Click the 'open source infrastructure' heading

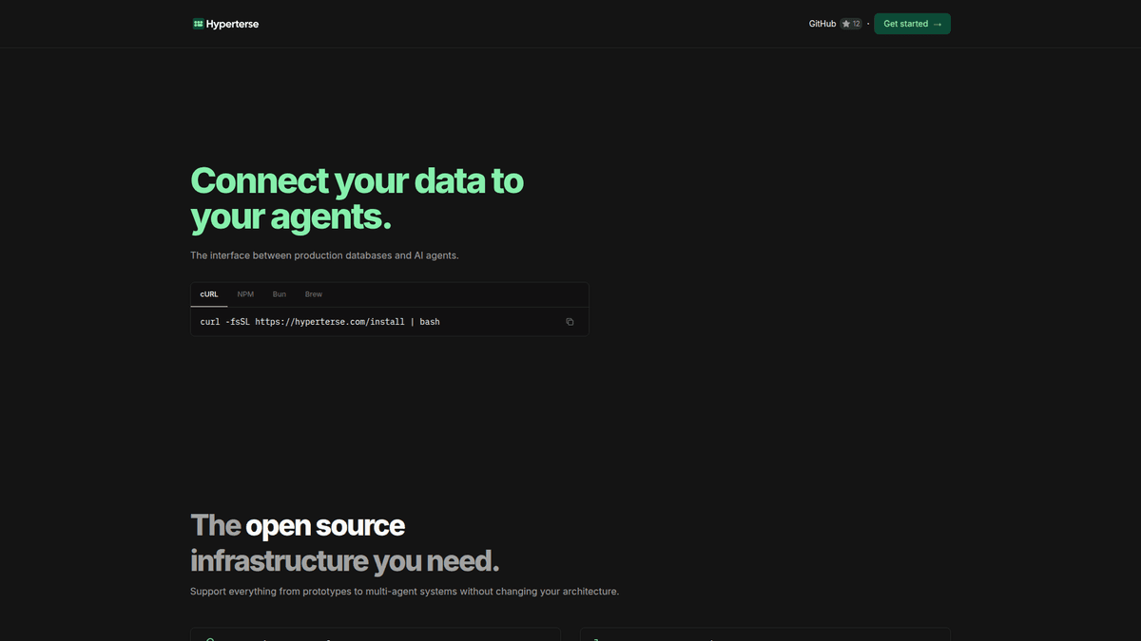pyautogui.click(x=344, y=541)
